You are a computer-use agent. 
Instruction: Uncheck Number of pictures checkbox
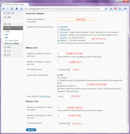click(58, 86)
